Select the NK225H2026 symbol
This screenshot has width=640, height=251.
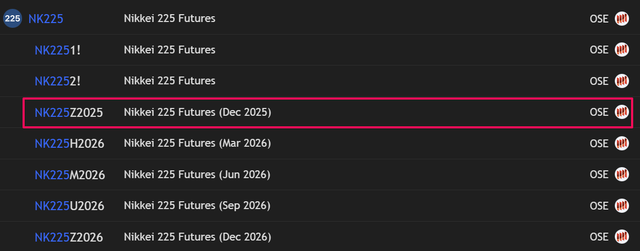coord(69,144)
